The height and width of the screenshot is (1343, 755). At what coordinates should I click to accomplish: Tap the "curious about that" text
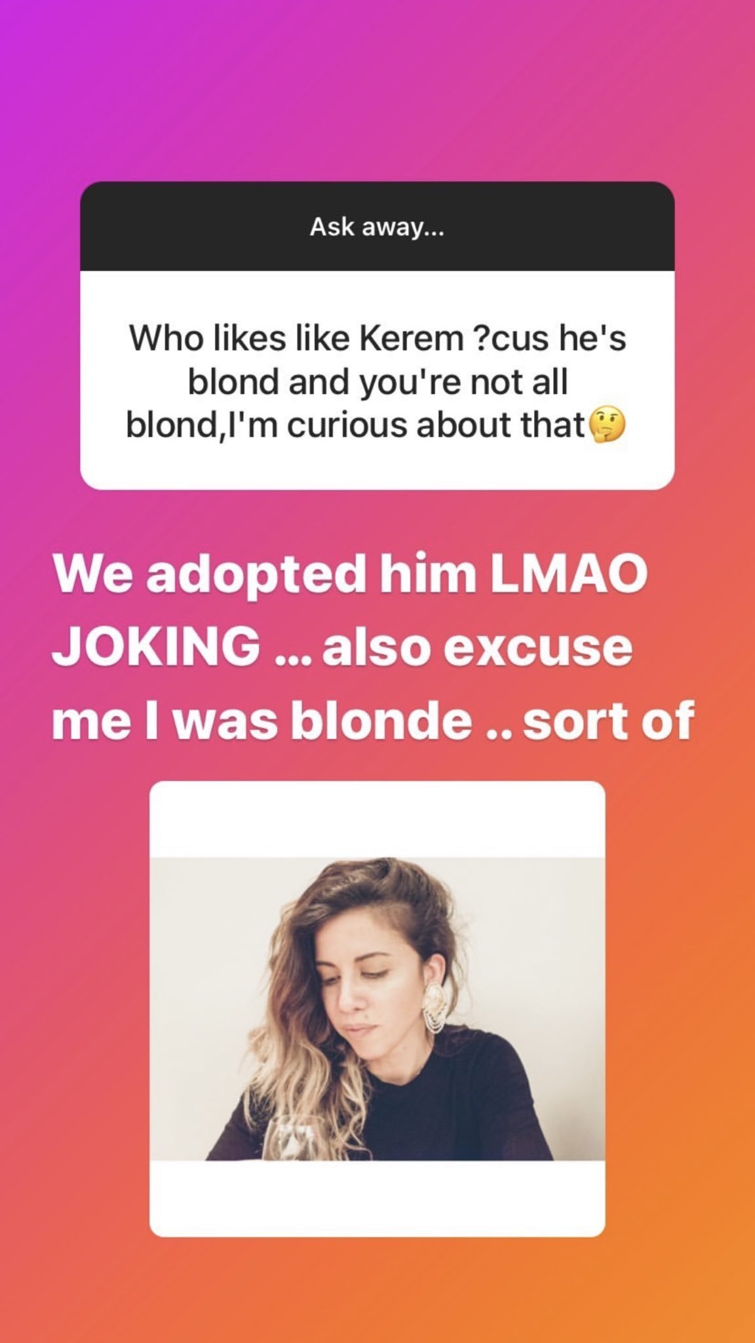[435, 425]
